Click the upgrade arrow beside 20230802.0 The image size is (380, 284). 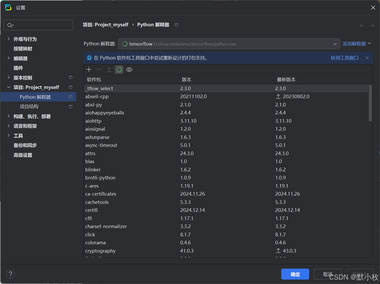[278, 96]
